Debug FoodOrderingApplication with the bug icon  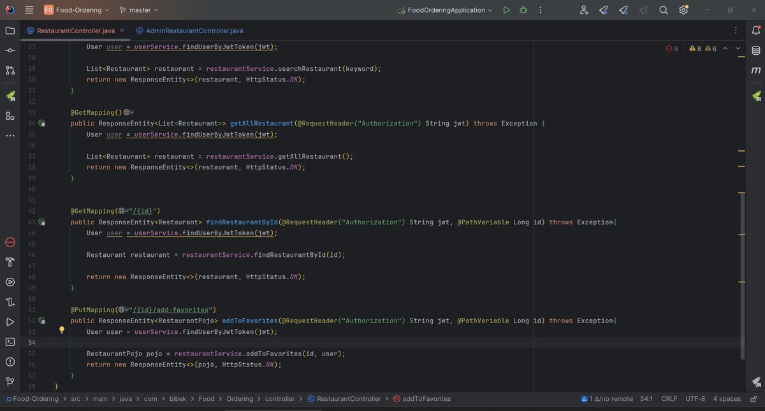click(x=523, y=10)
